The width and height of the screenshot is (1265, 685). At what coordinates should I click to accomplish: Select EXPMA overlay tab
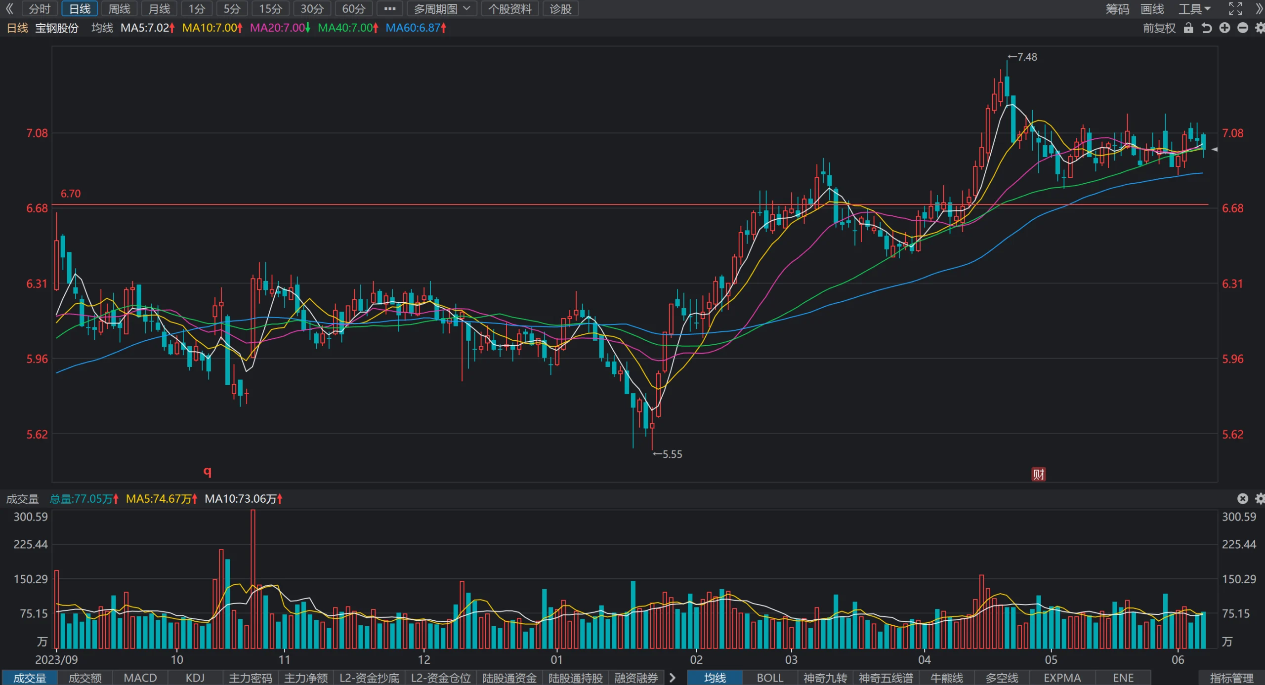[1062, 678]
